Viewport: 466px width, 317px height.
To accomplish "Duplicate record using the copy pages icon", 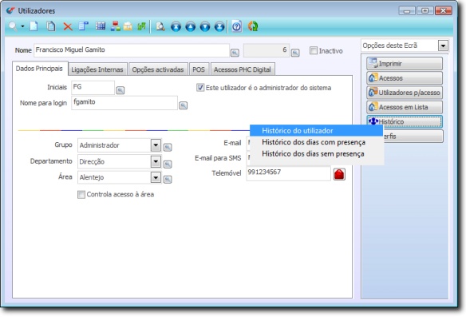I will point(51,26).
